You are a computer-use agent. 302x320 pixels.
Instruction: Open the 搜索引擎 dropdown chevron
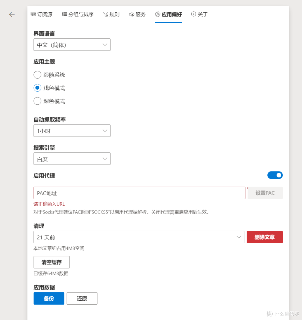point(105,159)
